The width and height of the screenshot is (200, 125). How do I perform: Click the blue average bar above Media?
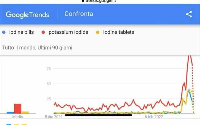point(10,113)
